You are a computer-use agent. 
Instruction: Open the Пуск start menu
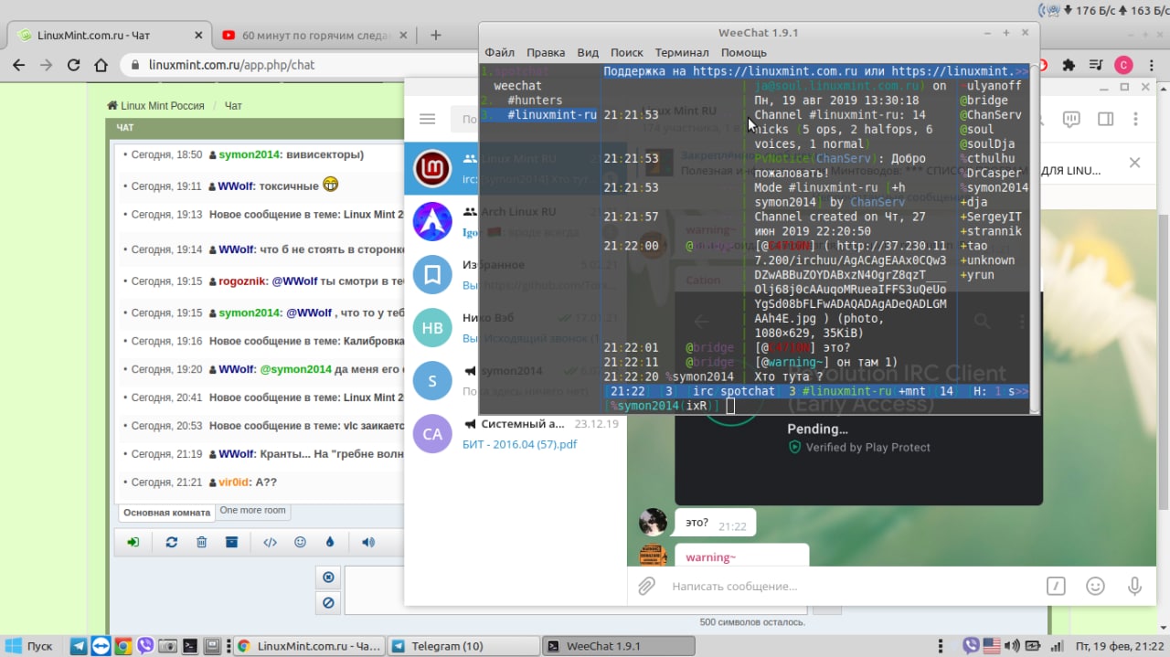[29, 646]
